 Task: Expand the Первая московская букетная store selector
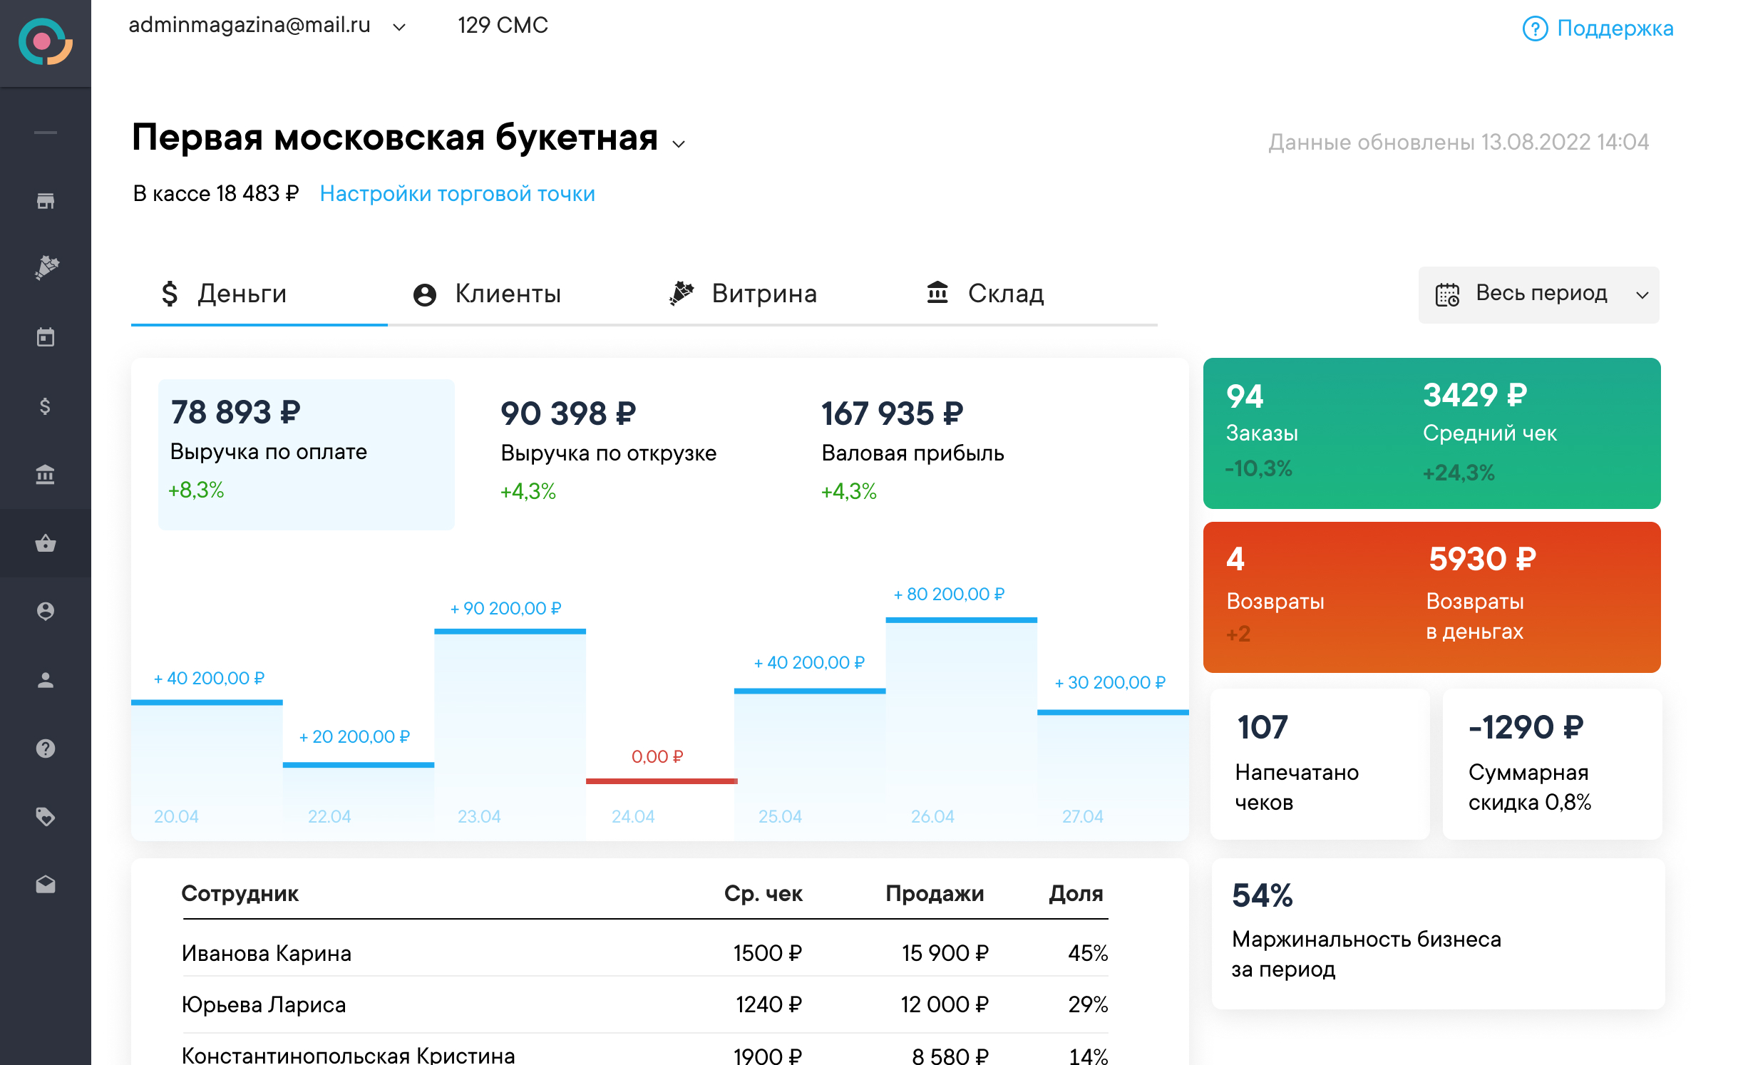pyautogui.click(x=679, y=143)
